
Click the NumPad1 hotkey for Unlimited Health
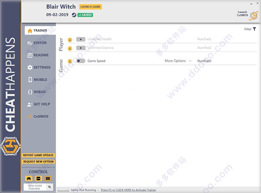click(x=204, y=39)
